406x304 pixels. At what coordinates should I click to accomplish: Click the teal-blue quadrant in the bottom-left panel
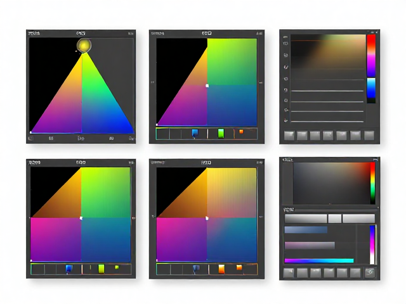click(x=106, y=239)
